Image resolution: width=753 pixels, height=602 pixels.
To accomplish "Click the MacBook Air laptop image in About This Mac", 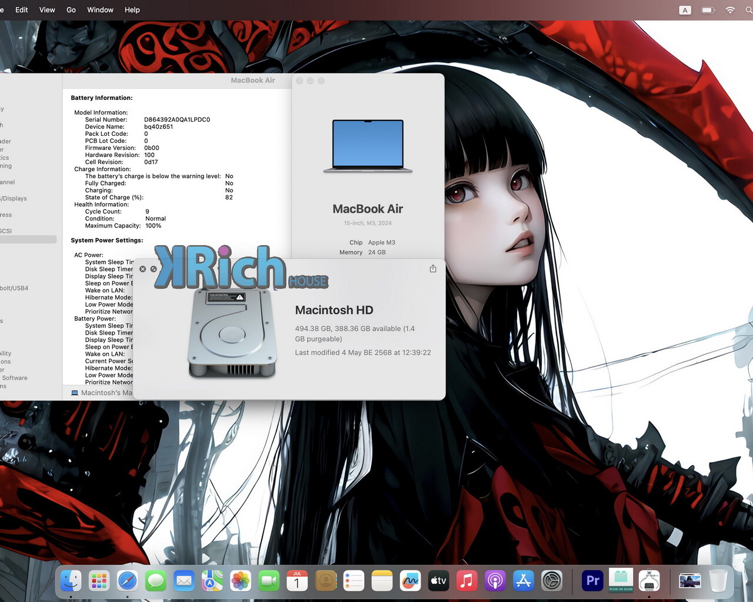I will tap(368, 146).
